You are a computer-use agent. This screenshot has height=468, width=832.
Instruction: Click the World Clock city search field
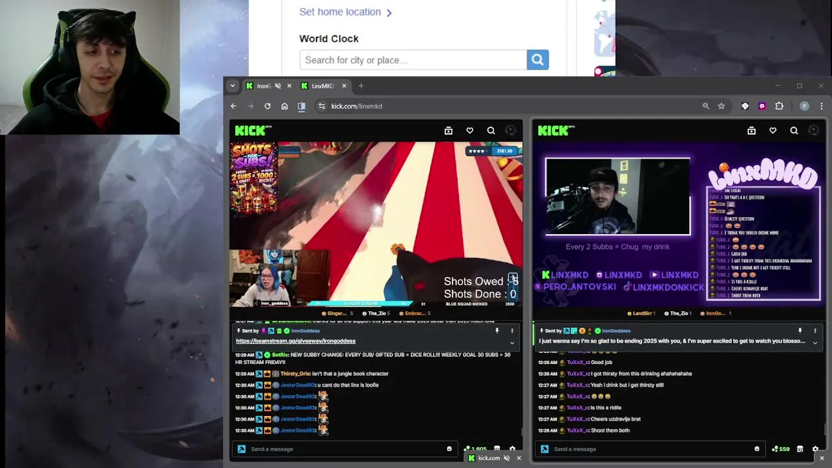413,60
